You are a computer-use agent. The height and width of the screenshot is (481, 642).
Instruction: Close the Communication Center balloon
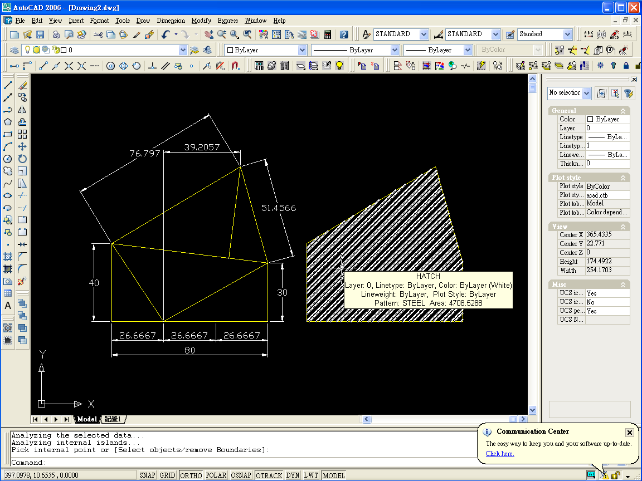(629, 432)
